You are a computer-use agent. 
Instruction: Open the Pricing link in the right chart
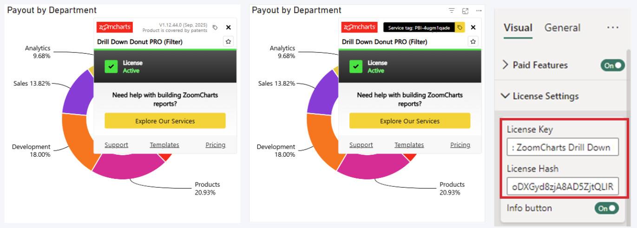[x=460, y=145]
